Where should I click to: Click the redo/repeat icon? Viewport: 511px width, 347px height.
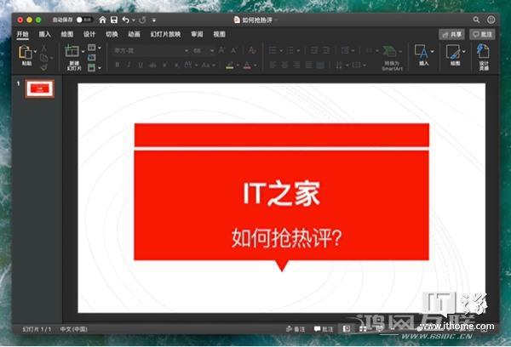[x=142, y=20]
